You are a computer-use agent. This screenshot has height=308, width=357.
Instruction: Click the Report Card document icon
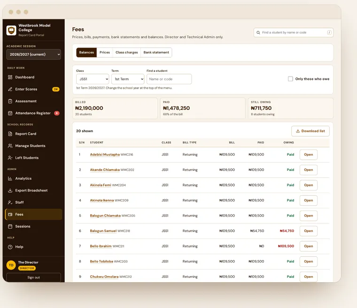pos(10,134)
